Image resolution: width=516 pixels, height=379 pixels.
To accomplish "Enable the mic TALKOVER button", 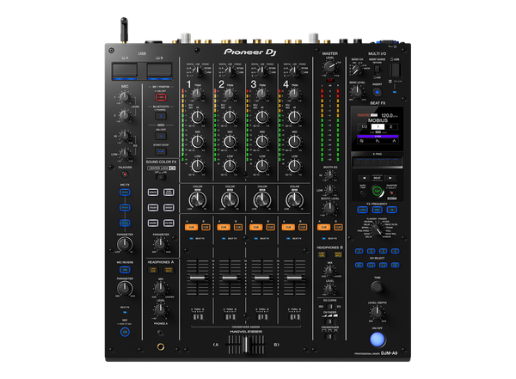I will point(125,174).
